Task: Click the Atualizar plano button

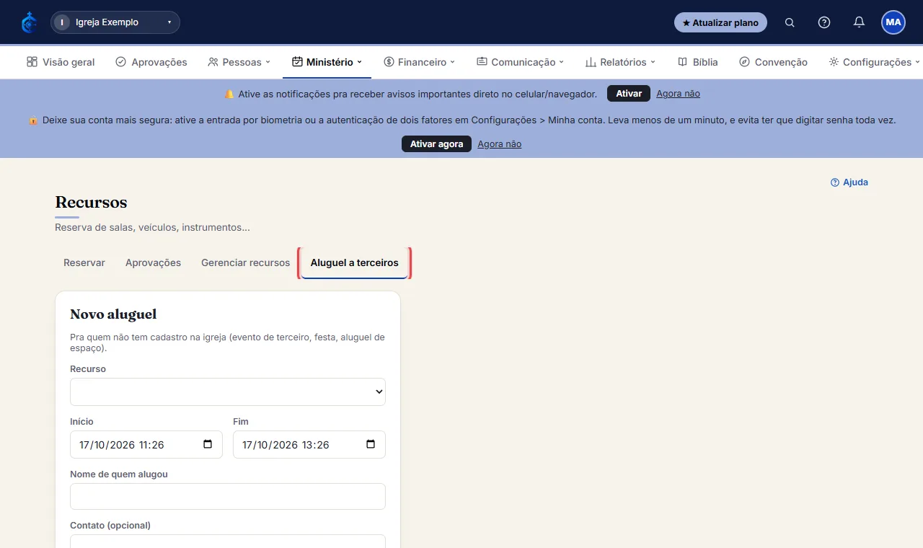Action: (720, 22)
